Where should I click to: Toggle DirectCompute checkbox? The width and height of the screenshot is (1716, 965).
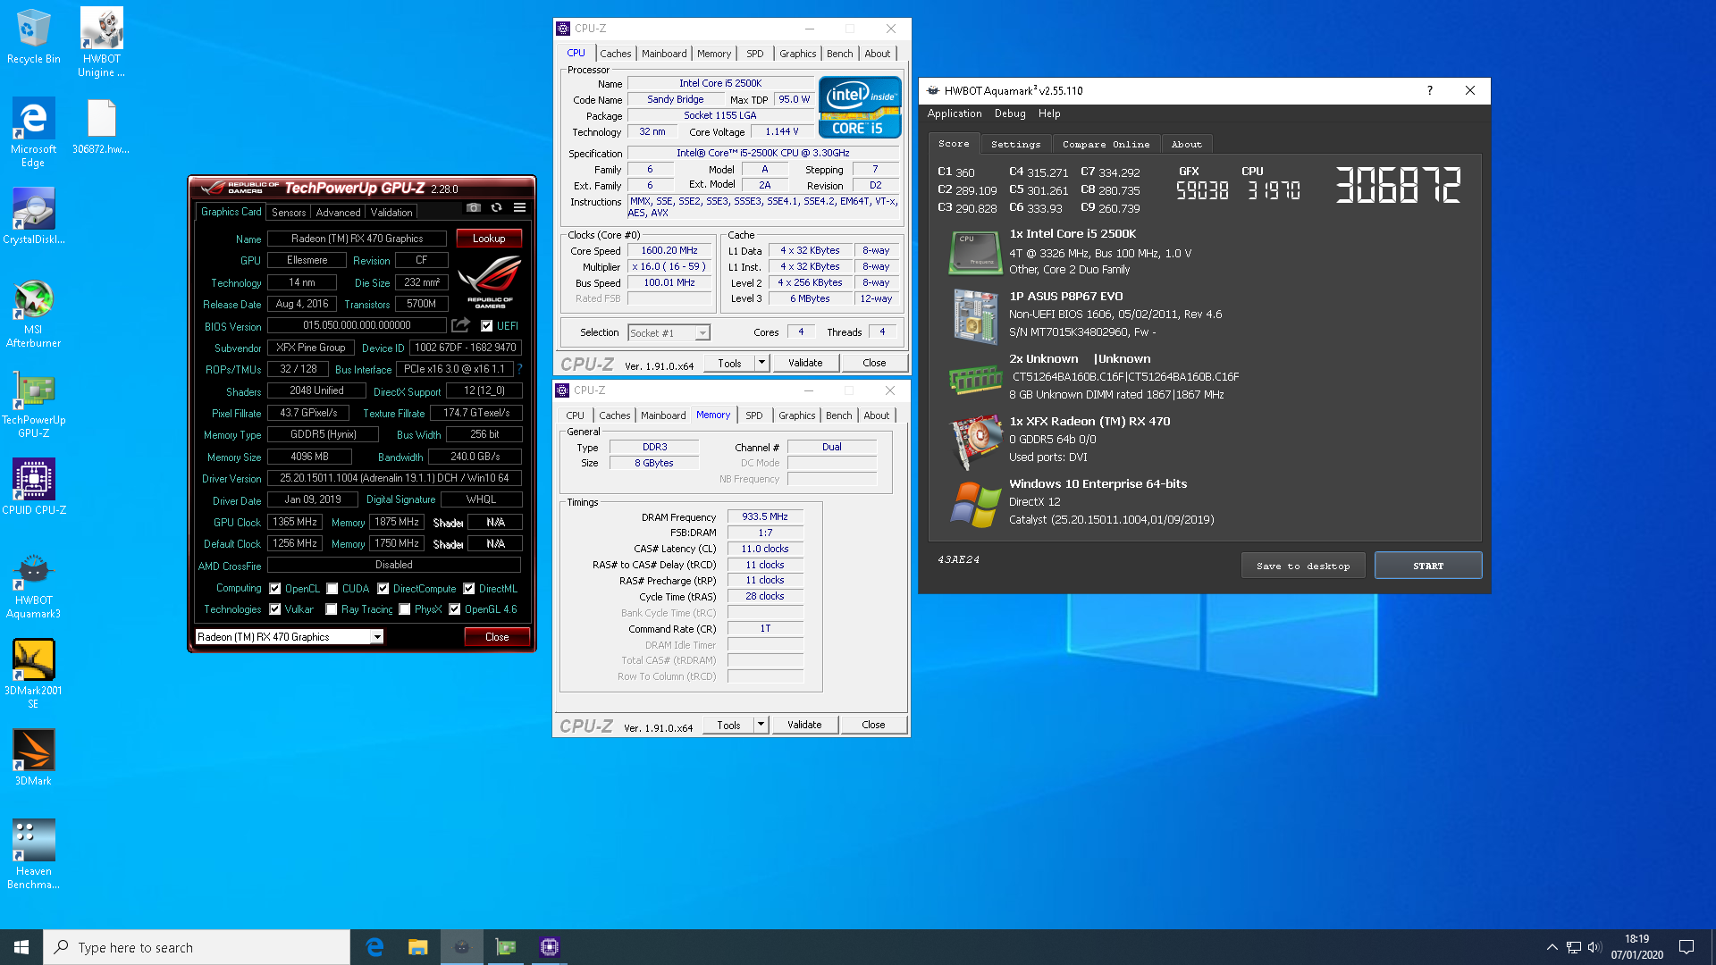(x=383, y=589)
